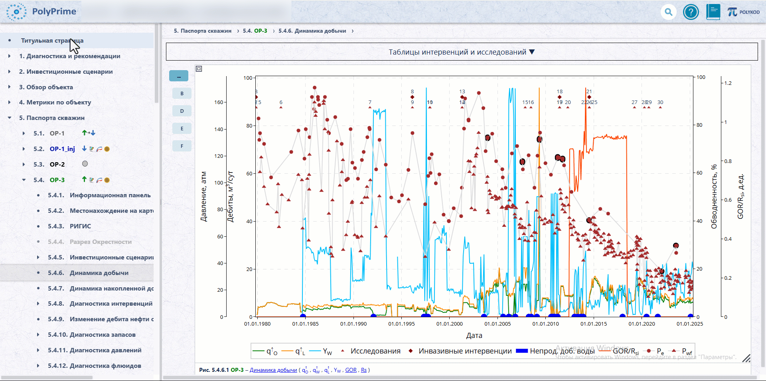Click the POLYKOD pi logo
Viewport: 766px width, 381px height.
744,12
